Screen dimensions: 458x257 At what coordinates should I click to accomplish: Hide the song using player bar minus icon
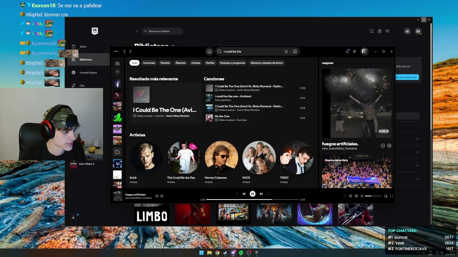pyautogui.click(x=157, y=196)
